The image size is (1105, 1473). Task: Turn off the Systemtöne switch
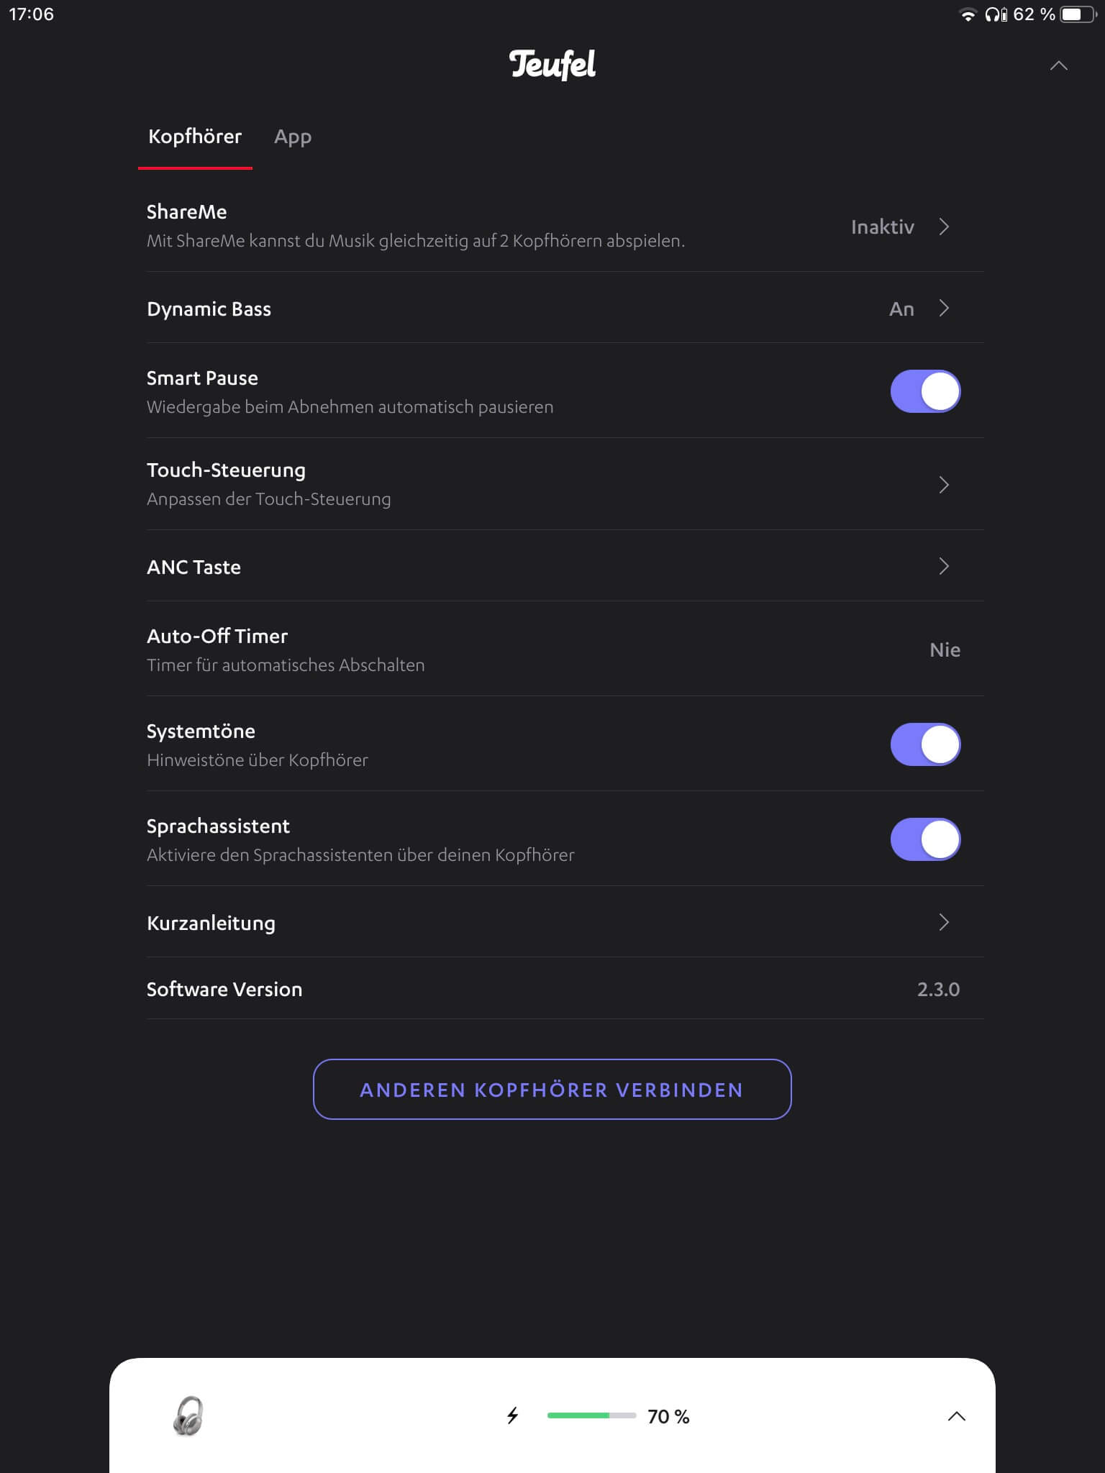pyautogui.click(x=925, y=744)
